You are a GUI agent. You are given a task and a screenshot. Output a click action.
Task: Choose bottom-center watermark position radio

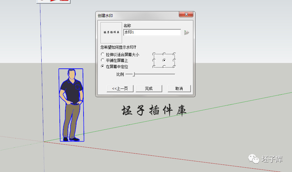(164, 67)
